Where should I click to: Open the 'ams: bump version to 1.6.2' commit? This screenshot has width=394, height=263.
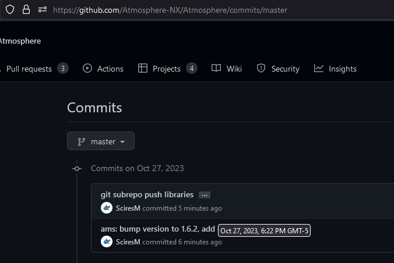point(158,229)
